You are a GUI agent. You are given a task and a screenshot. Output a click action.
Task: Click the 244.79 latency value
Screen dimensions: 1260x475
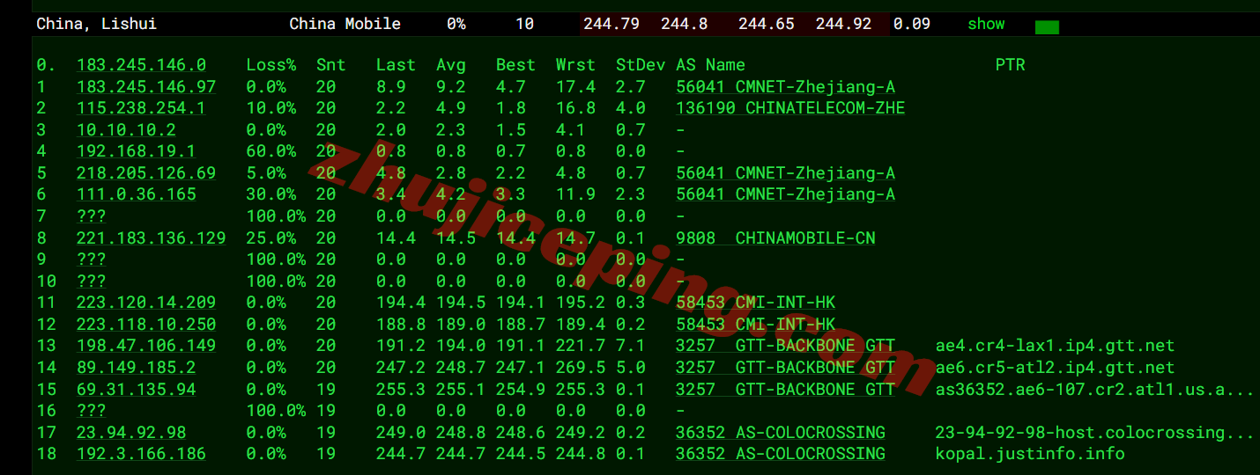point(611,24)
